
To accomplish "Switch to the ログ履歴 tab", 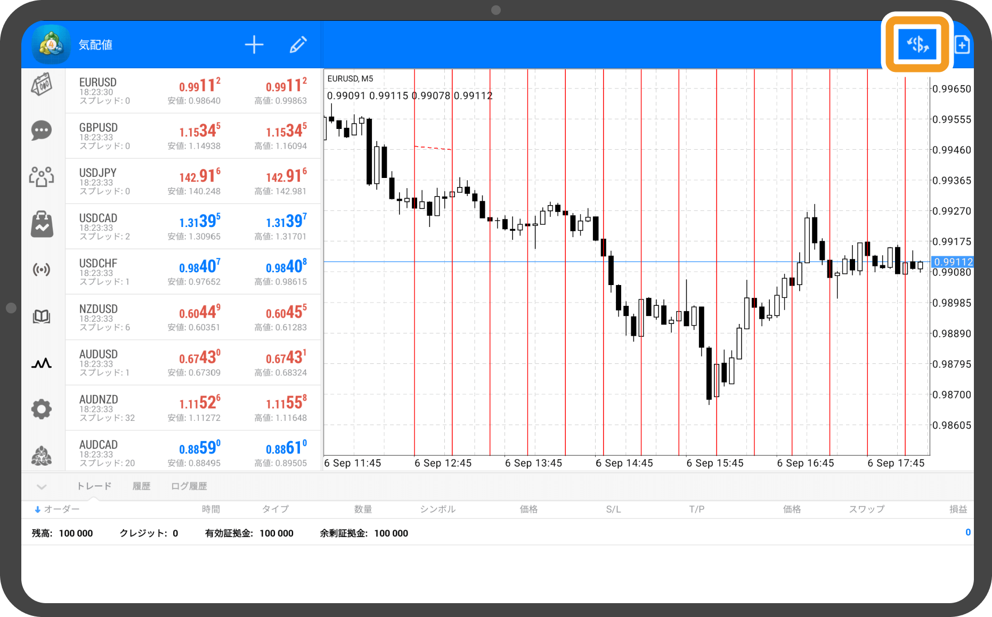I will pyautogui.click(x=189, y=486).
